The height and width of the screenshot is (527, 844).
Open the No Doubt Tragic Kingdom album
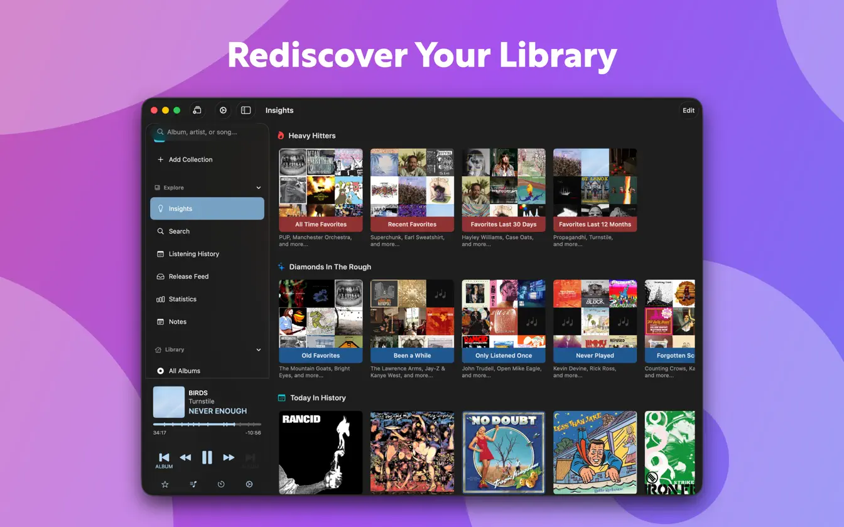point(504,452)
